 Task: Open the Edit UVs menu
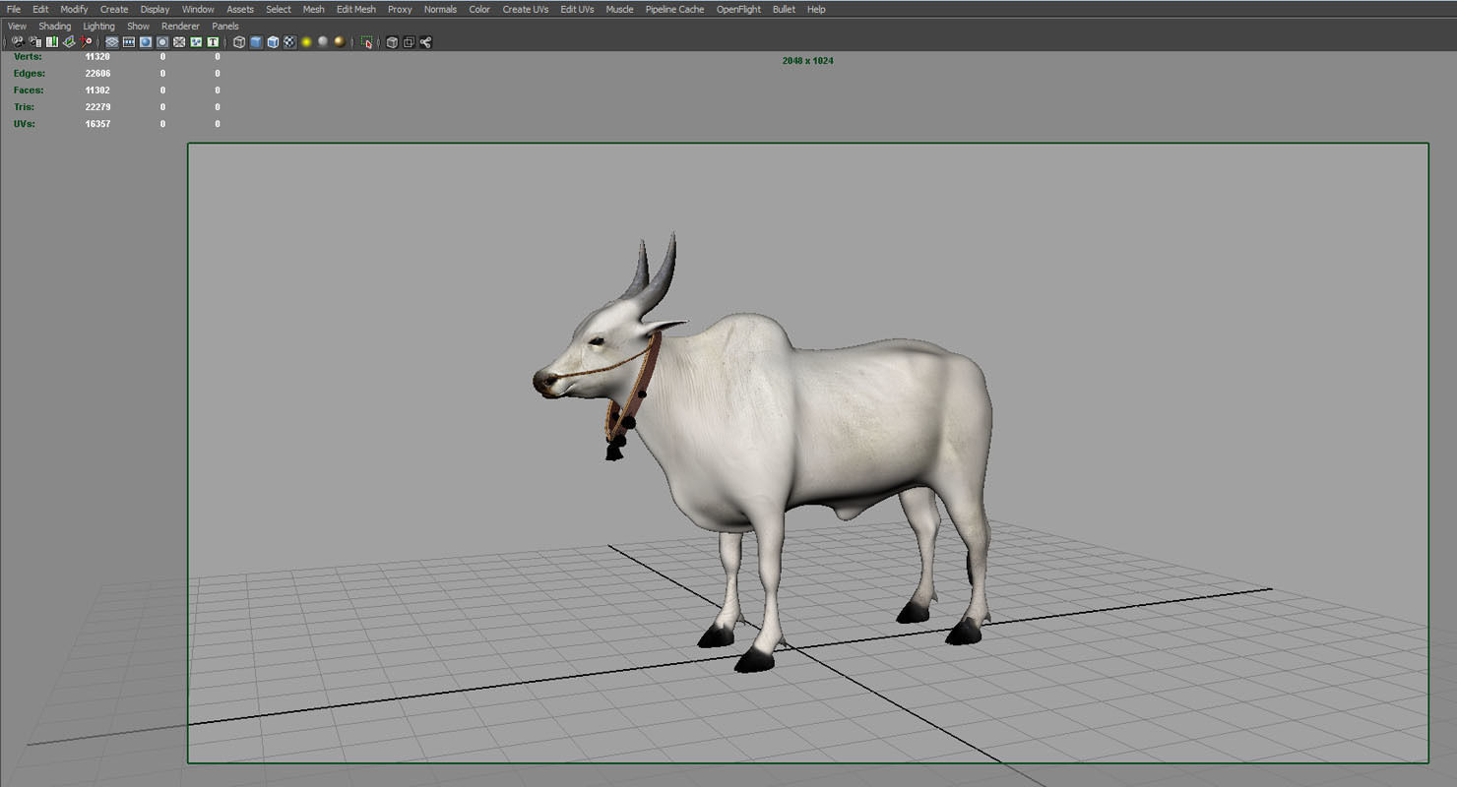(x=577, y=9)
